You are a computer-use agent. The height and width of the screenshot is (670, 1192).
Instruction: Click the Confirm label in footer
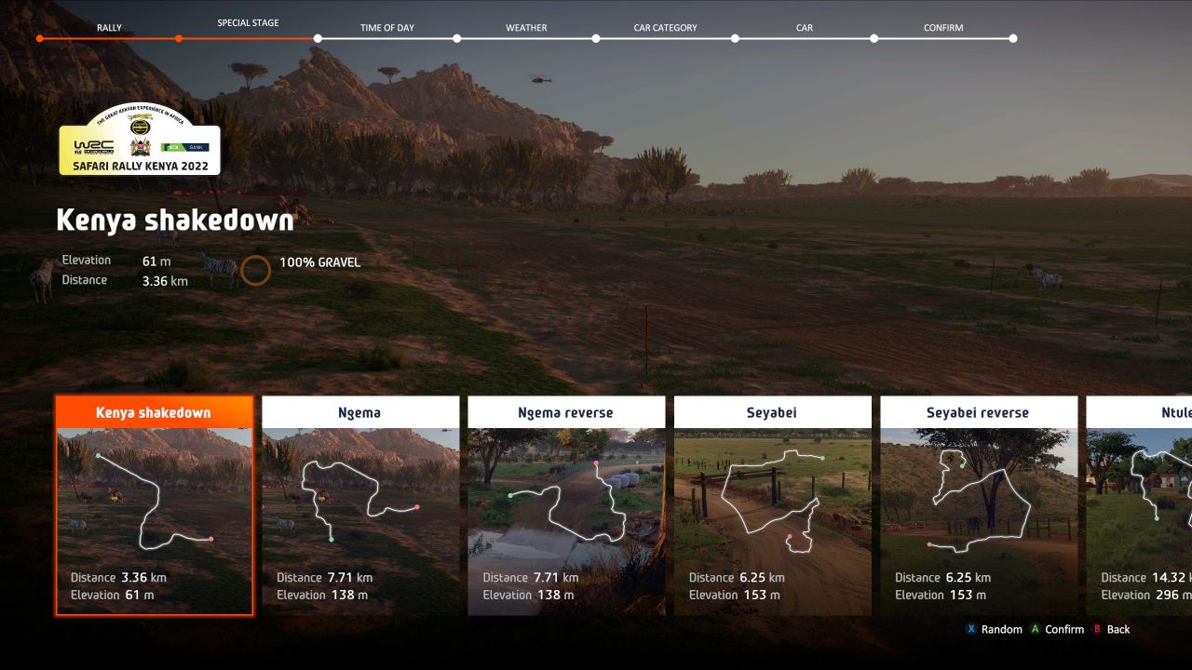(1063, 630)
